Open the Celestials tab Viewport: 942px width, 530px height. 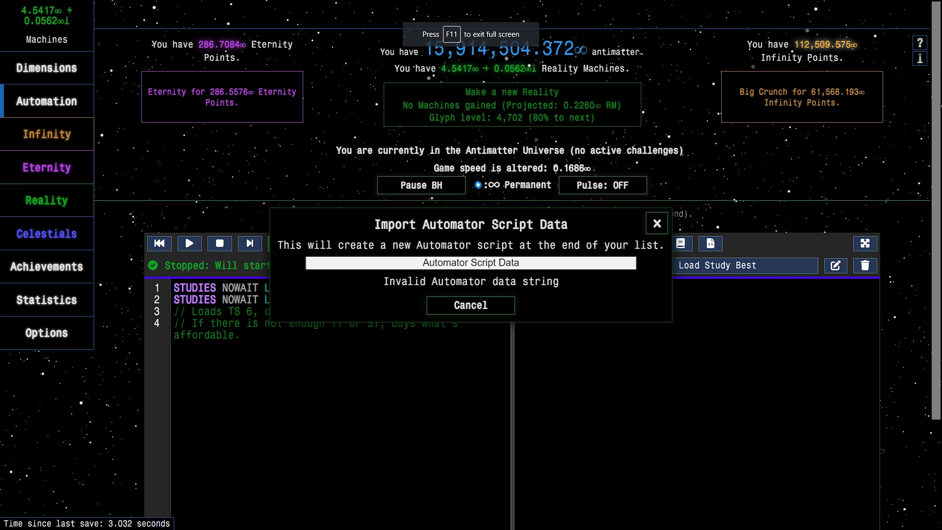click(47, 234)
